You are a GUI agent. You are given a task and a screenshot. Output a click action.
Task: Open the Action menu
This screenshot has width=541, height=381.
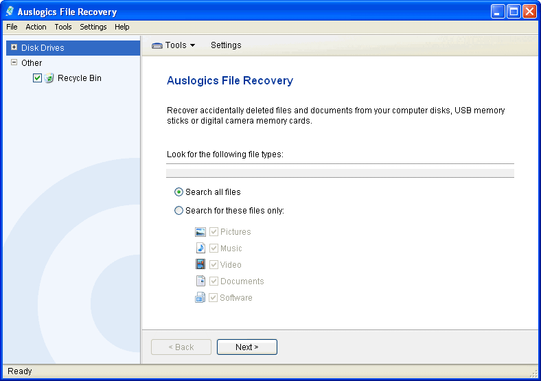coord(36,27)
